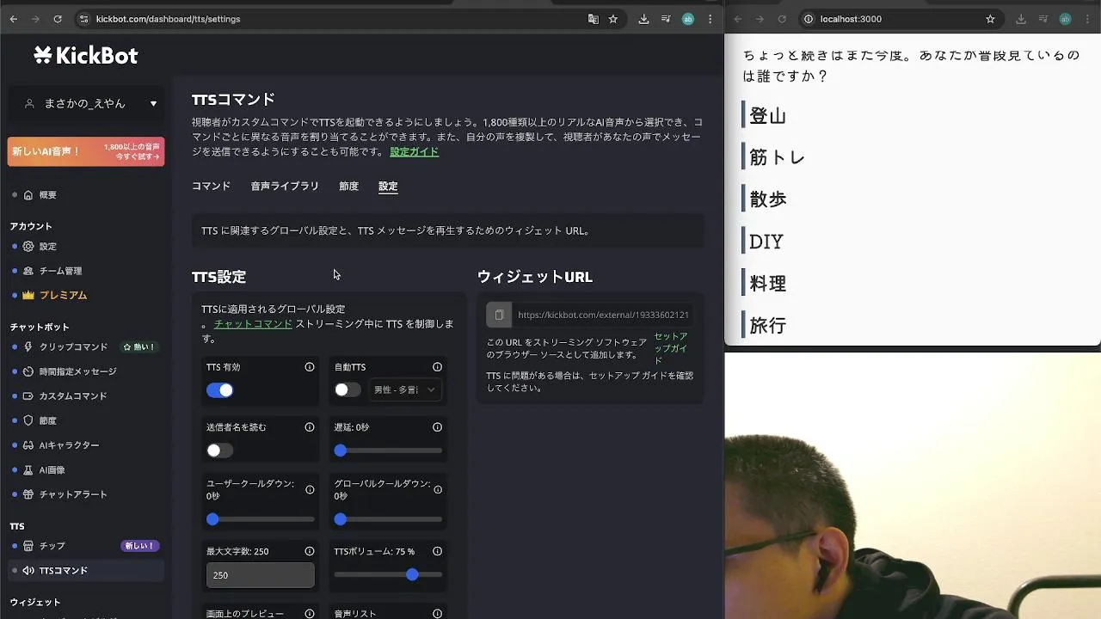Select 登山 option on localhost page
The height and width of the screenshot is (619, 1101).
click(x=767, y=116)
